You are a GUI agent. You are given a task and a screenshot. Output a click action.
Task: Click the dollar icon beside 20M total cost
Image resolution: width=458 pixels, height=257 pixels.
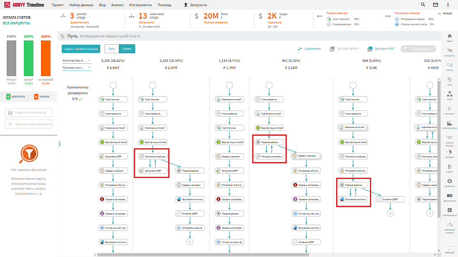197,16
